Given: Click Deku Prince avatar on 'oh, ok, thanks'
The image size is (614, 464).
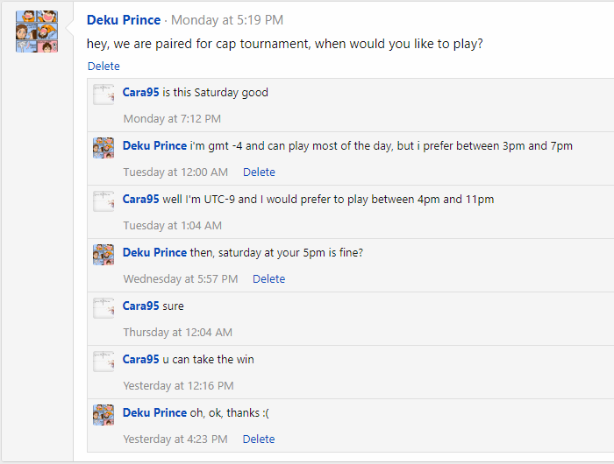Looking at the screenshot, I should 104,415.
